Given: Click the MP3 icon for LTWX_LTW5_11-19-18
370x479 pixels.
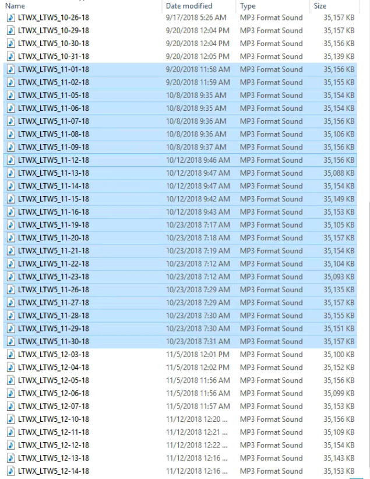Looking at the screenshot, I should 11,225.
